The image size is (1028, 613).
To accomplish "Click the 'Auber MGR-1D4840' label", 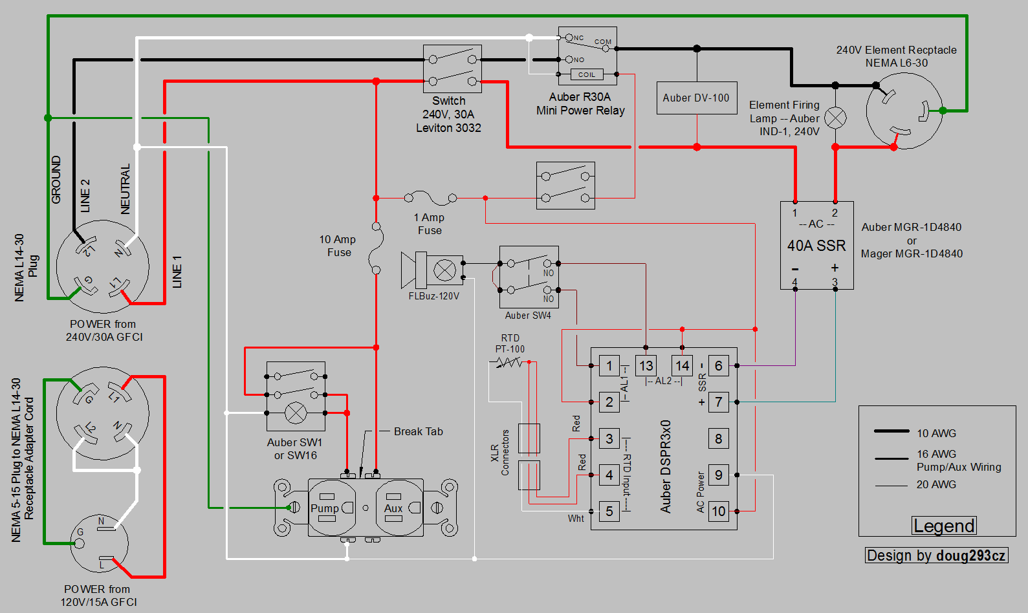I will click(x=912, y=227).
